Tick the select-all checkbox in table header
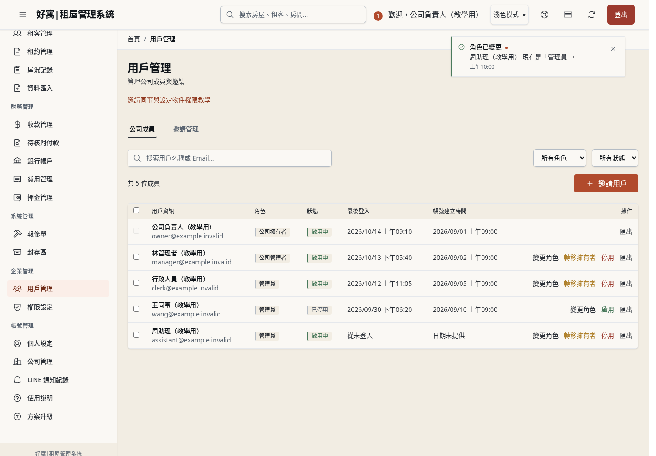 (x=136, y=210)
